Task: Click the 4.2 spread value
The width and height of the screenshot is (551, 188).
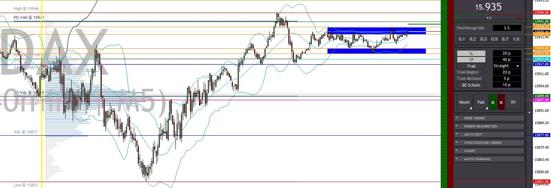Action: [489, 17]
